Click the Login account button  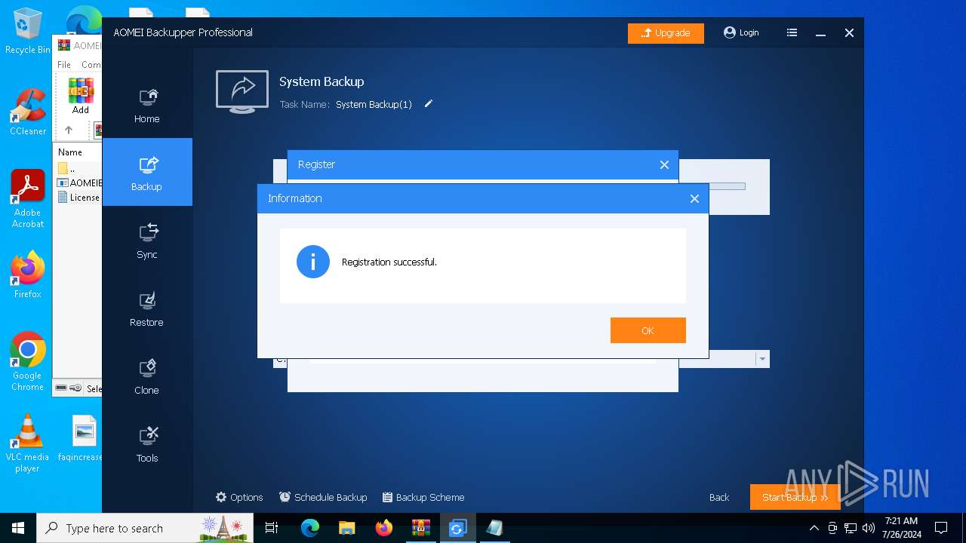pyautogui.click(x=741, y=32)
